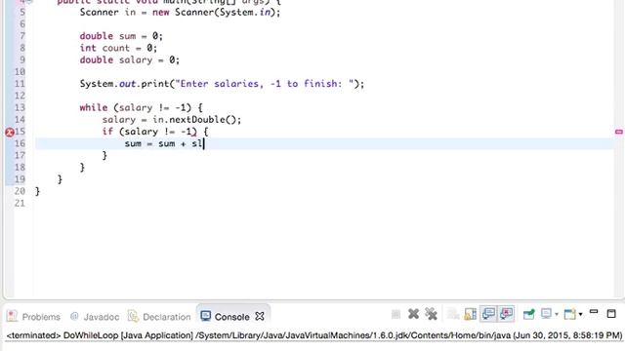625x351 pixels.
Task: Click line number 7 in gutter
Action: (22, 36)
